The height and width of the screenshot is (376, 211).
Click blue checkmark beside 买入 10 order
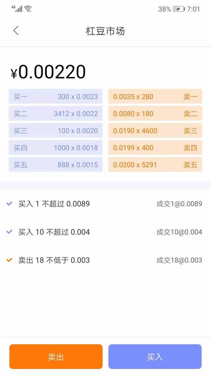(x=9, y=232)
